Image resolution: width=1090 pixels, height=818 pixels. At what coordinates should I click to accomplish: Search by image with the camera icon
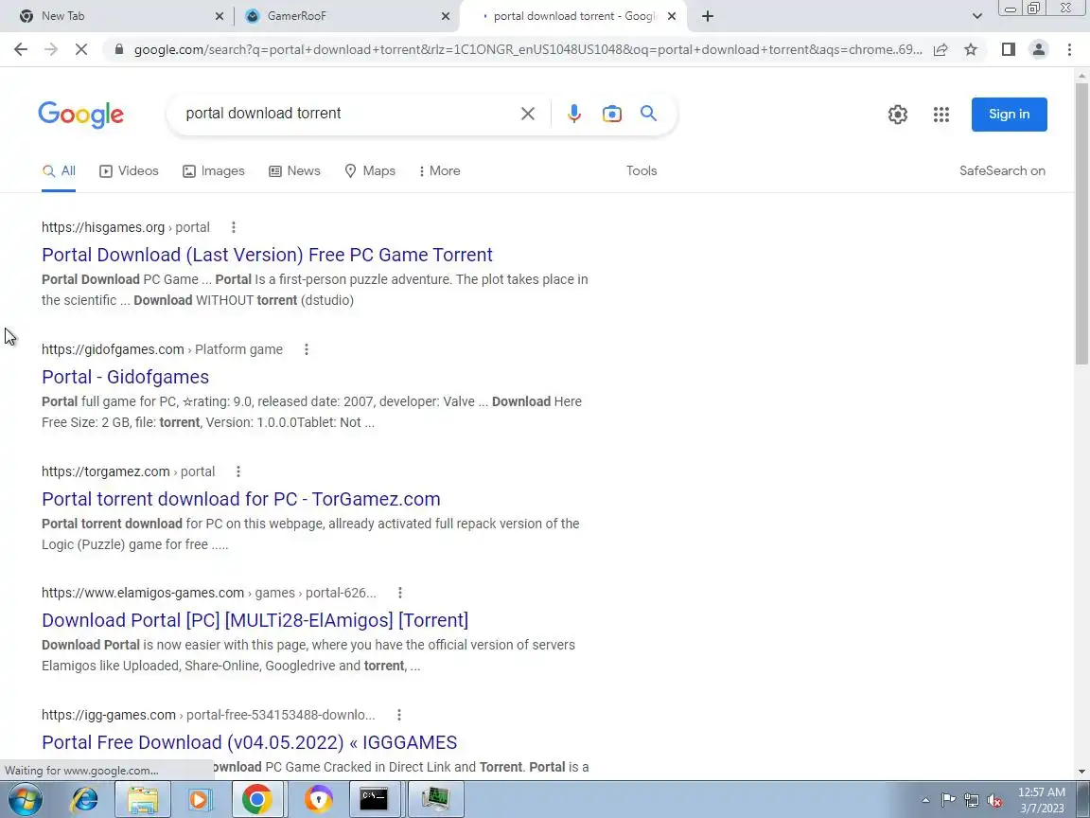tap(612, 114)
